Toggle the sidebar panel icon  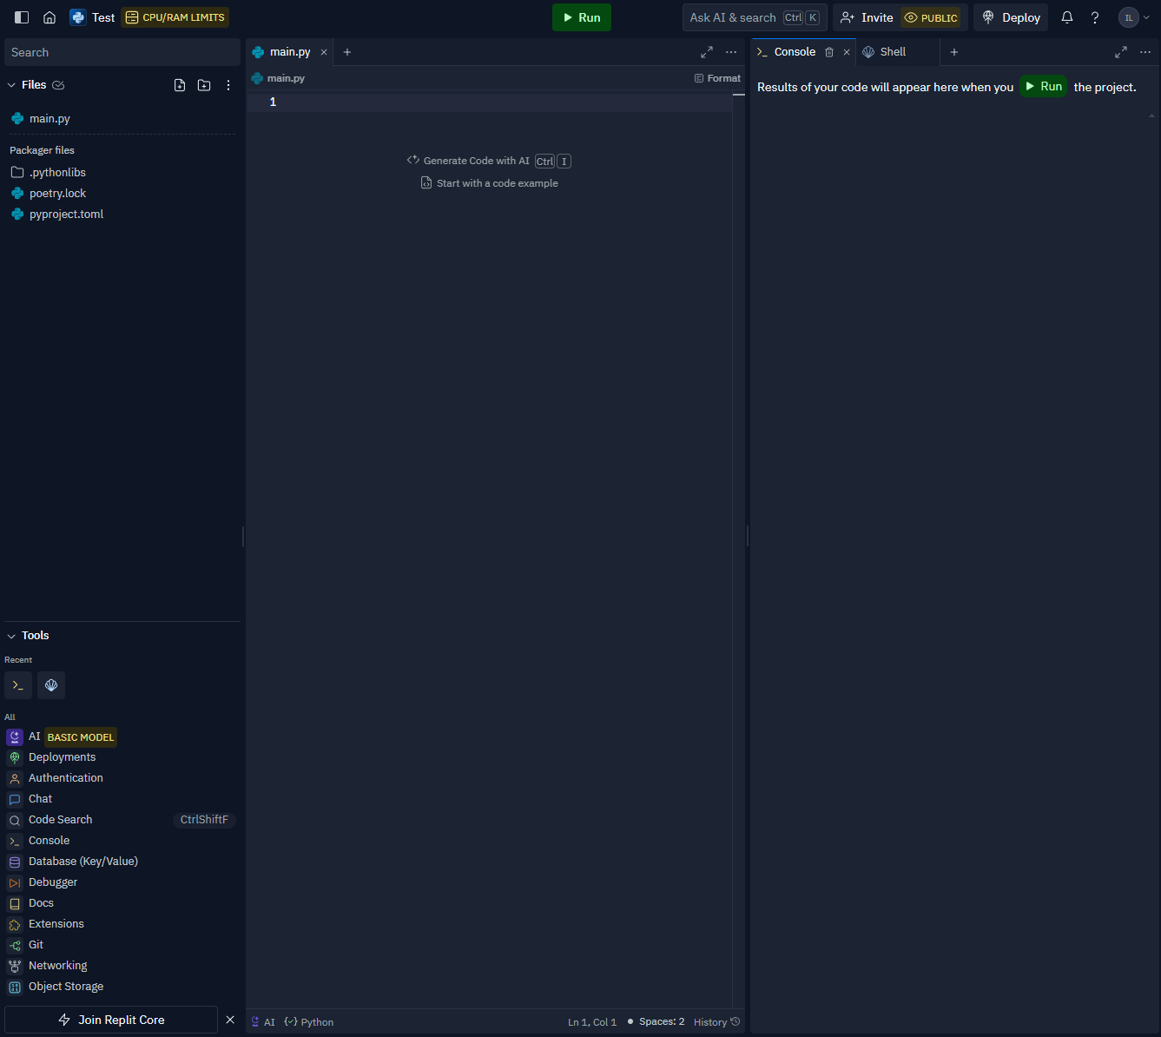click(22, 17)
